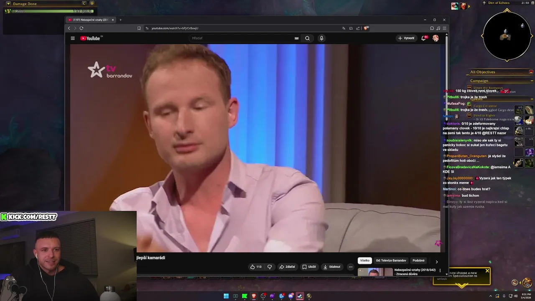
Task: Open the browser main menu icon
Action: pos(444,28)
